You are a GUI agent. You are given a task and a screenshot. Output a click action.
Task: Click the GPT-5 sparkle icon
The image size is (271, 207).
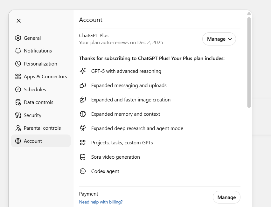click(x=83, y=71)
